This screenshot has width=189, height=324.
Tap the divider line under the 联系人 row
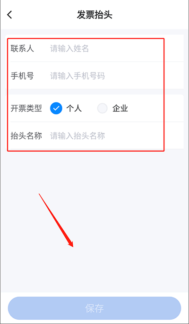pos(97,62)
